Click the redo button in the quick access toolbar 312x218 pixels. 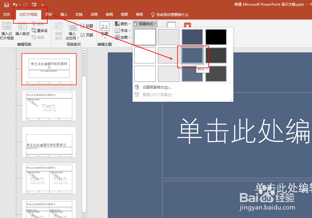[25, 4]
